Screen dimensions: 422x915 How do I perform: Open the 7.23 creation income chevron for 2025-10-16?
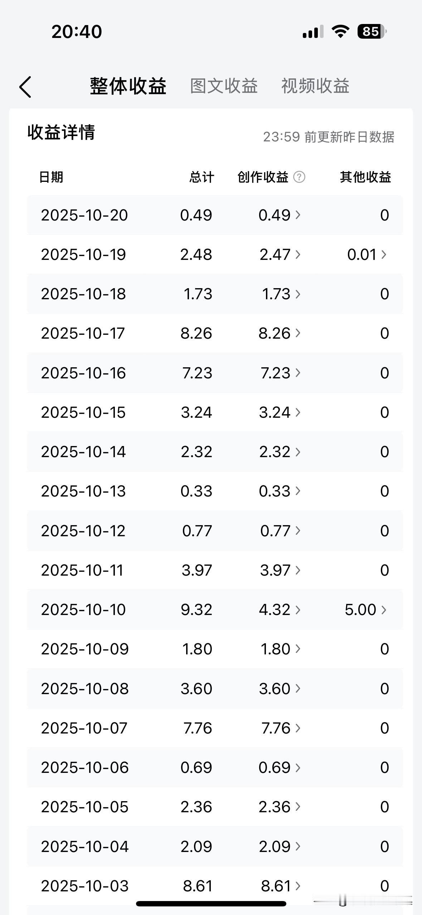[298, 373]
